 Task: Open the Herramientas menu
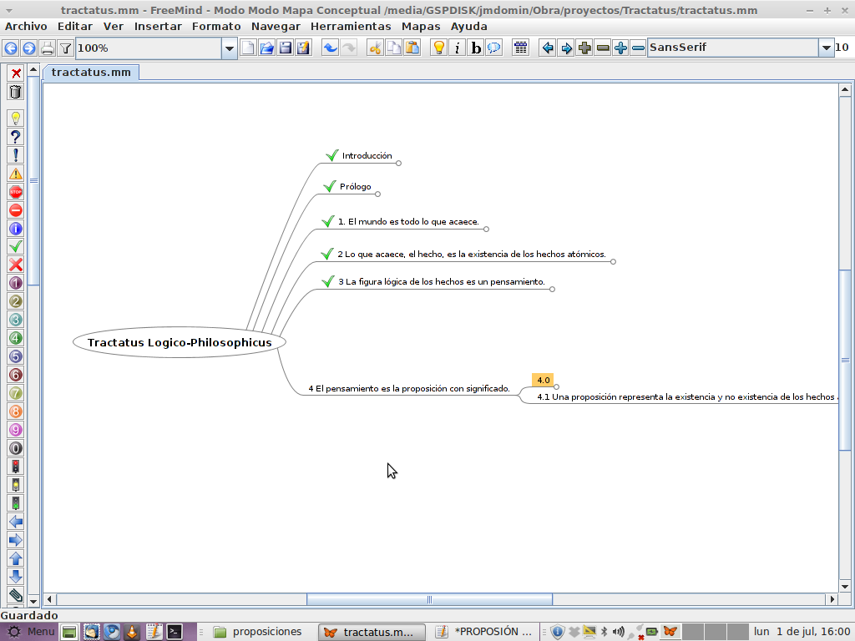pyautogui.click(x=351, y=26)
